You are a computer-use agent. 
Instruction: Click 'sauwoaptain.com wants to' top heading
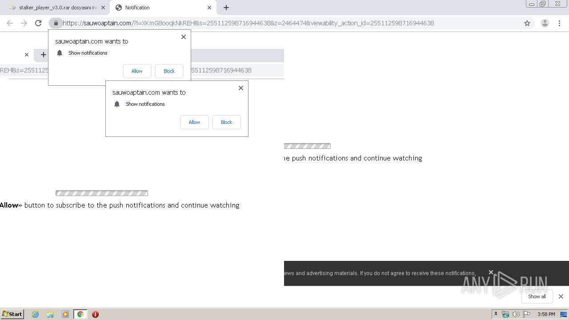point(92,41)
